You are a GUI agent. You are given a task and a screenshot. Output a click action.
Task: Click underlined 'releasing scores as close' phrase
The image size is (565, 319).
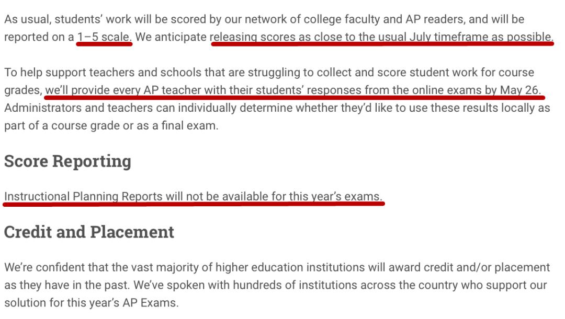pos(381,37)
